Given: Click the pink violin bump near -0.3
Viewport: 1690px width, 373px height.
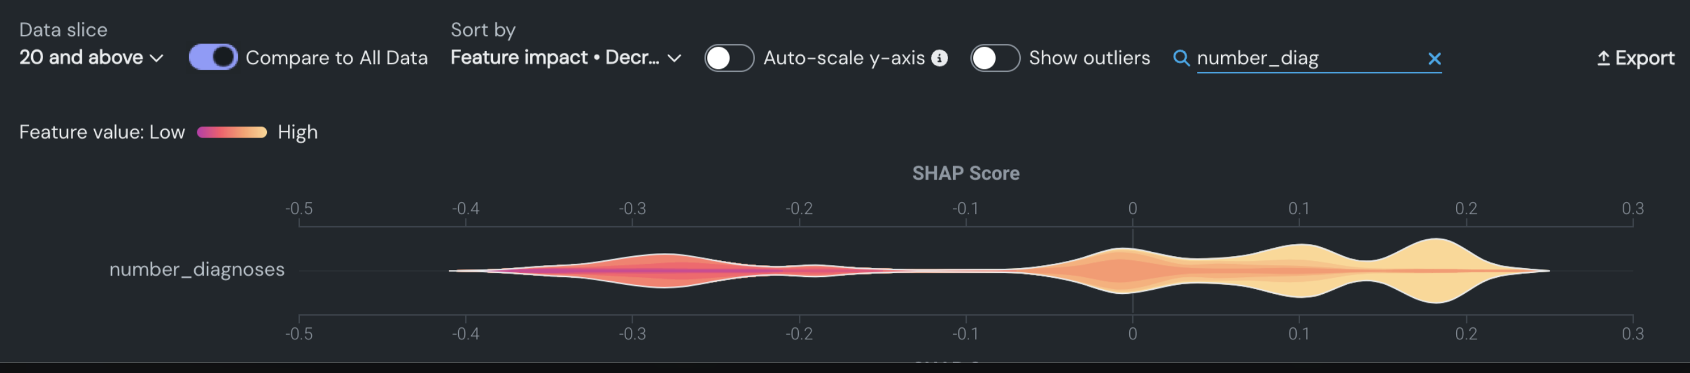Looking at the screenshot, I should [x=664, y=270].
